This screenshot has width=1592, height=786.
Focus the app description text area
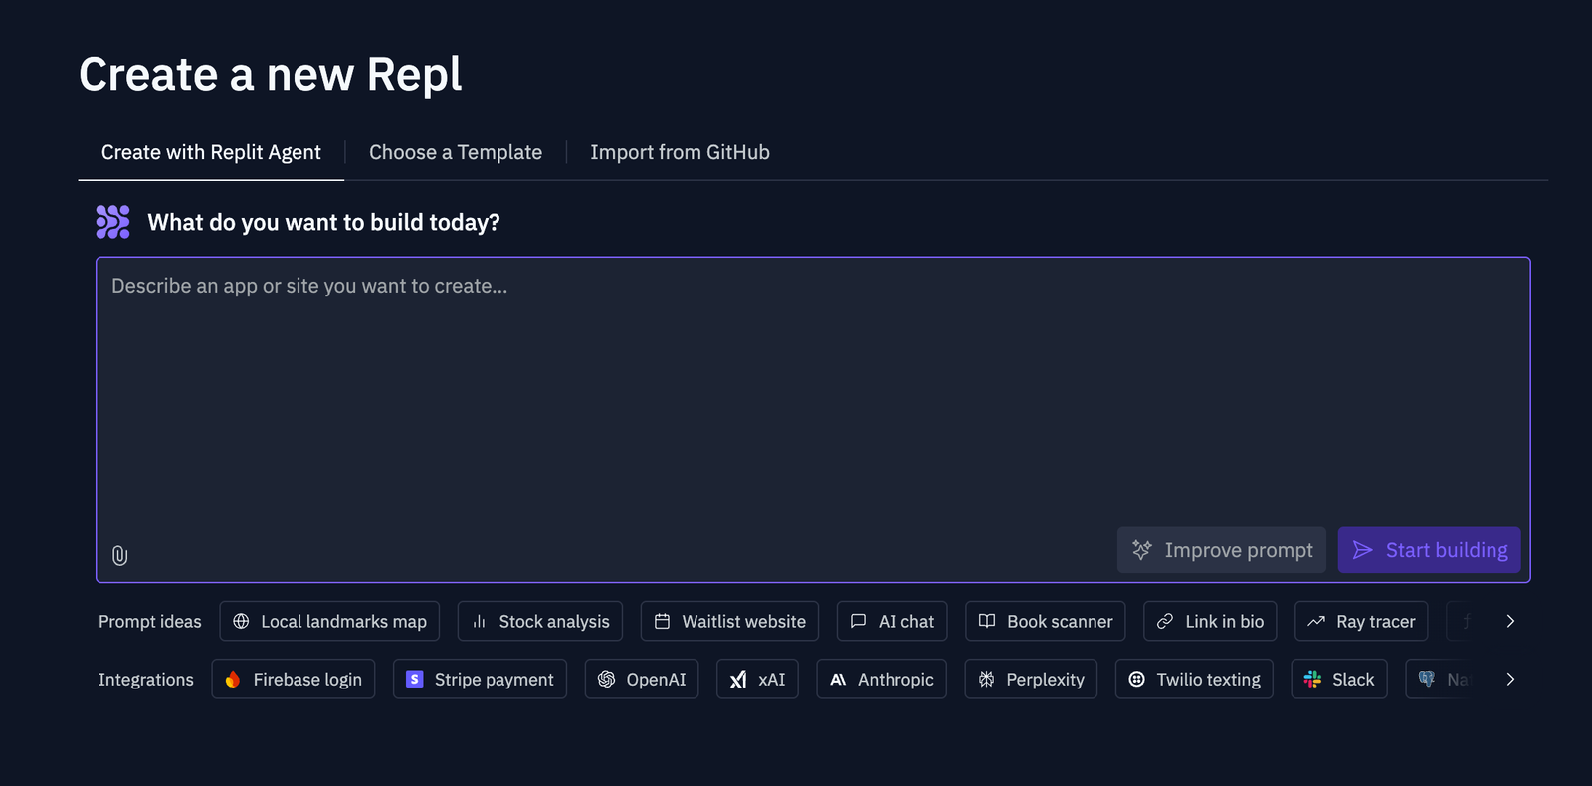(812, 398)
